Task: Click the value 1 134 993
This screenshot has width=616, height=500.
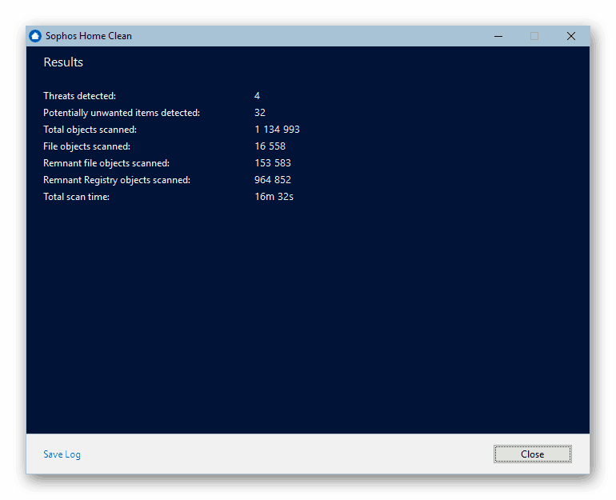Action: (x=277, y=130)
